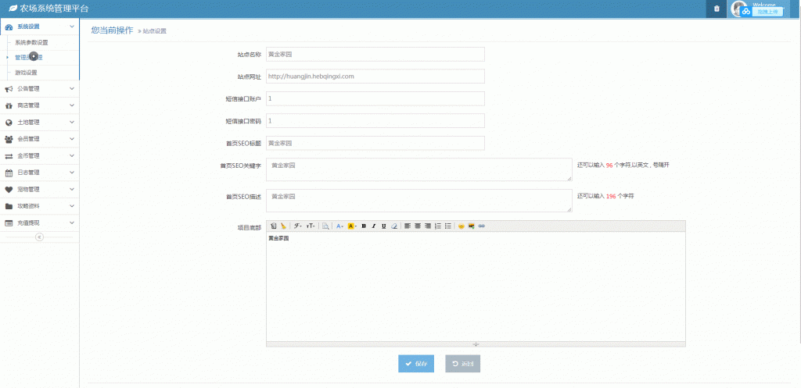This screenshot has width=801, height=388.
Task: Expand the 充值提现 sidebar menu
Action: click(39, 222)
